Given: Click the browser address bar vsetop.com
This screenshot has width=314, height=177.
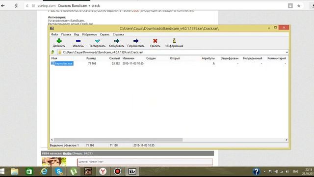Looking at the screenshot, I should pos(47,6).
